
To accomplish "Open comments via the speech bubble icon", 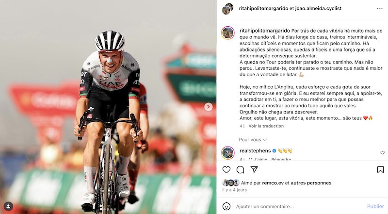I will point(240,170).
